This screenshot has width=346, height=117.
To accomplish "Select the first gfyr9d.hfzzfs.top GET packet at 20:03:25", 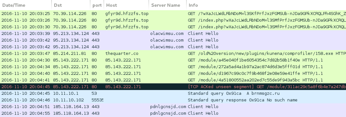I will (x=173, y=14).
